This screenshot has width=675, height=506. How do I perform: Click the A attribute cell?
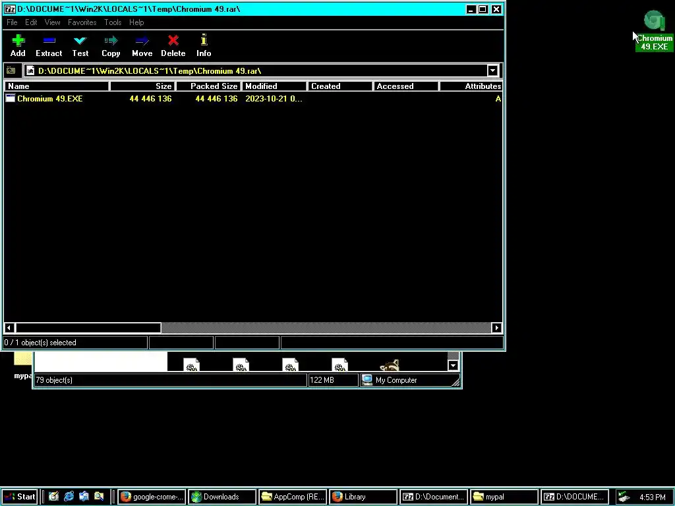click(x=498, y=99)
